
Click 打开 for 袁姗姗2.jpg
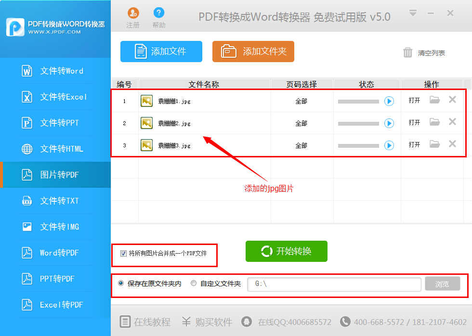414,122
